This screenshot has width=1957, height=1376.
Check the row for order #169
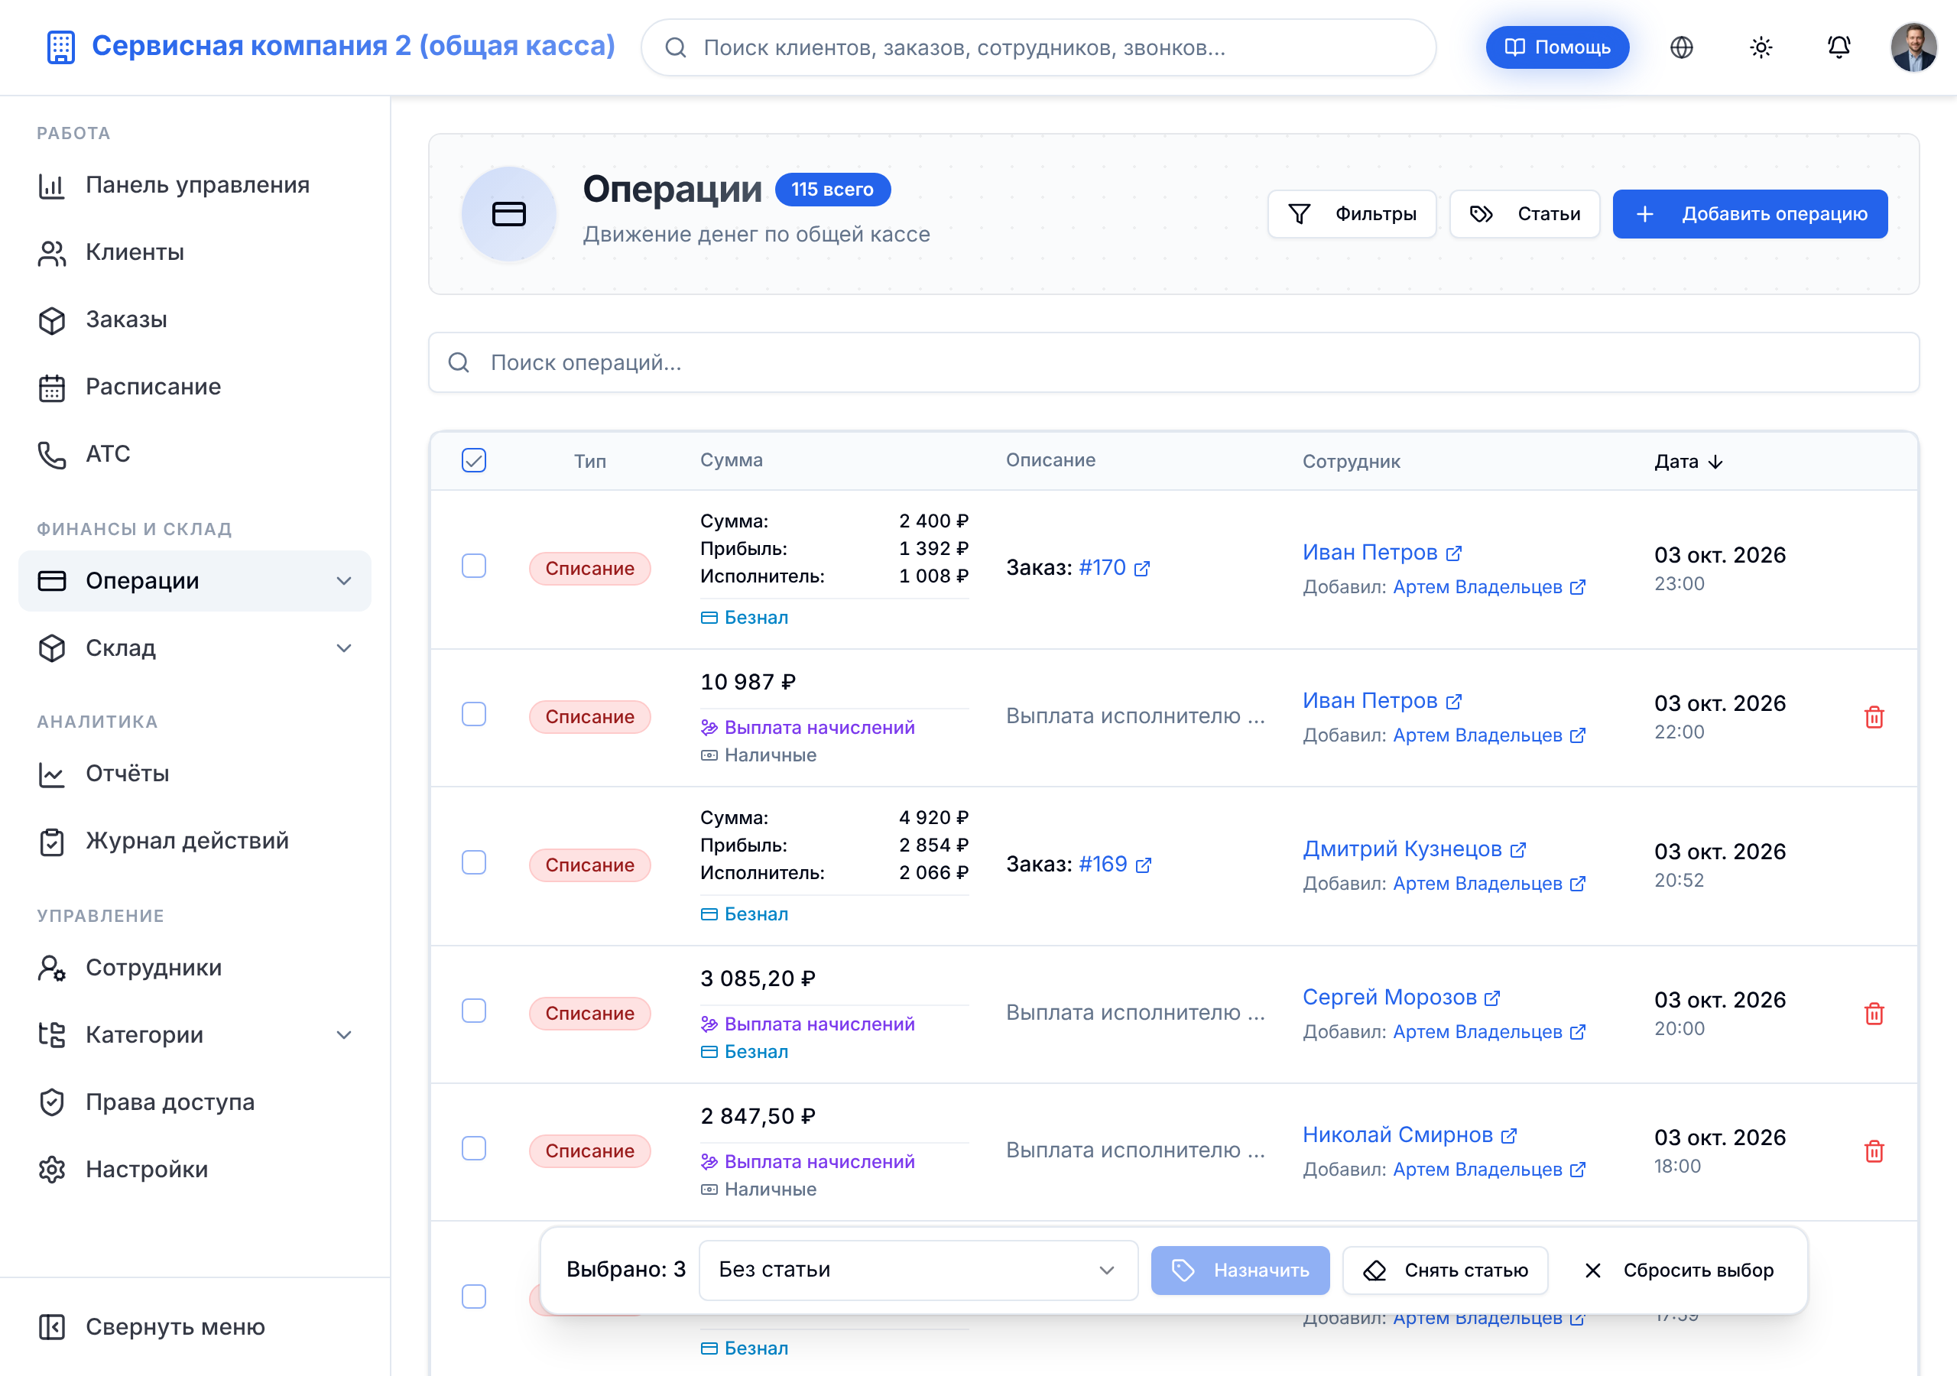tap(474, 863)
